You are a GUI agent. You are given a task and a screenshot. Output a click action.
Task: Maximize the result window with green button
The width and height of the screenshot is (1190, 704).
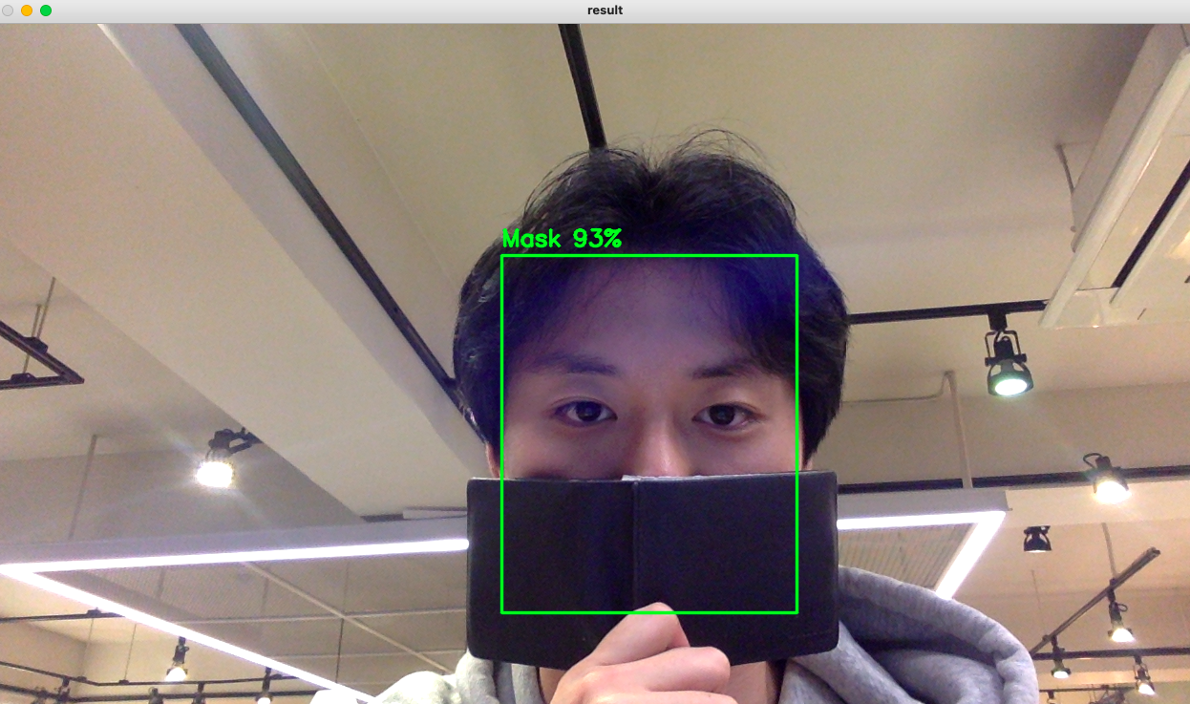click(x=46, y=11)
